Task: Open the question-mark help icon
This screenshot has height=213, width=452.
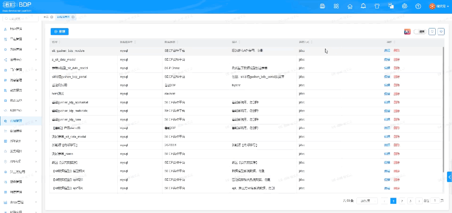Action: 418,6
